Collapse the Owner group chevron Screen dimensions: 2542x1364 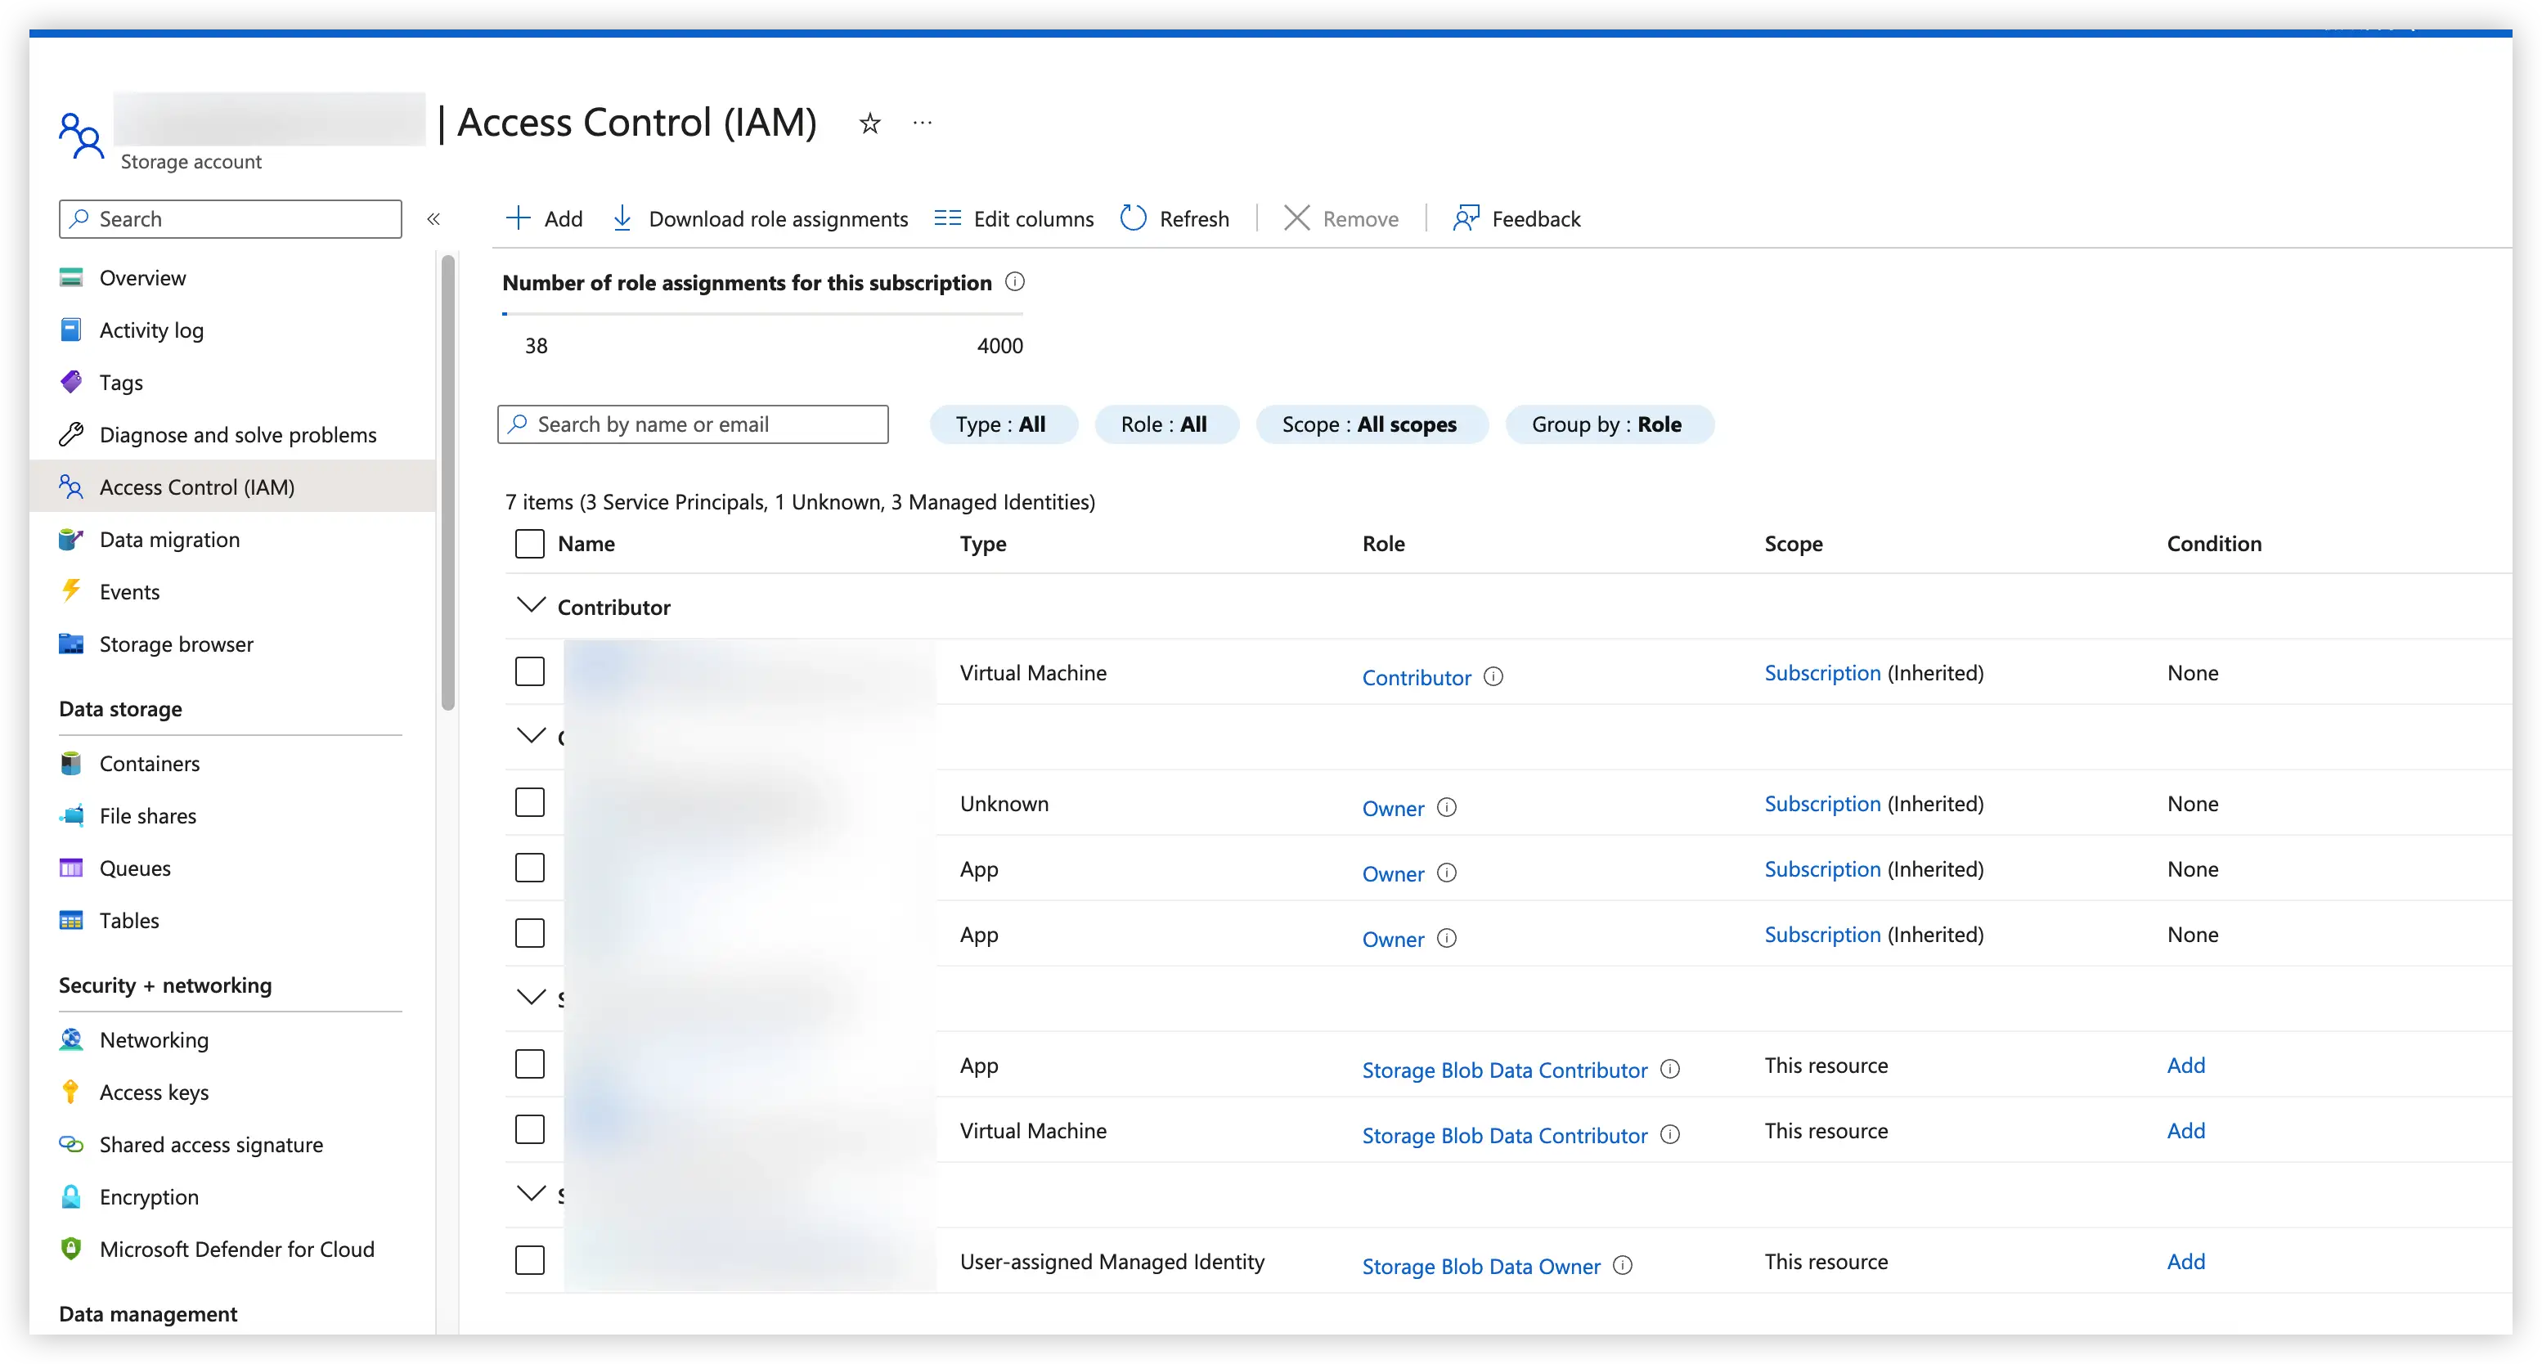pyautogui.click(x=531, y=735)
